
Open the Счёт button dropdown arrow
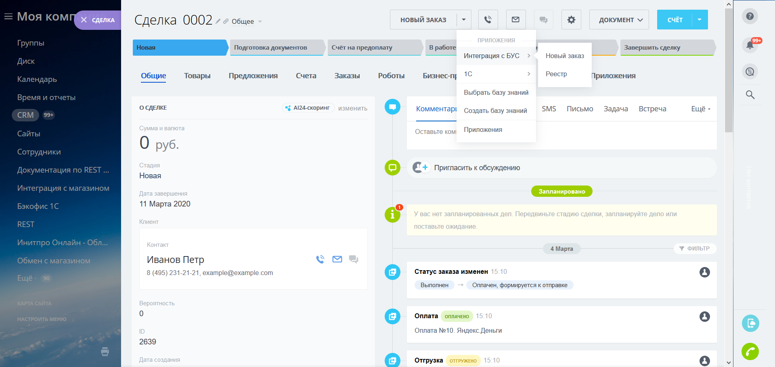pos(700,20)
